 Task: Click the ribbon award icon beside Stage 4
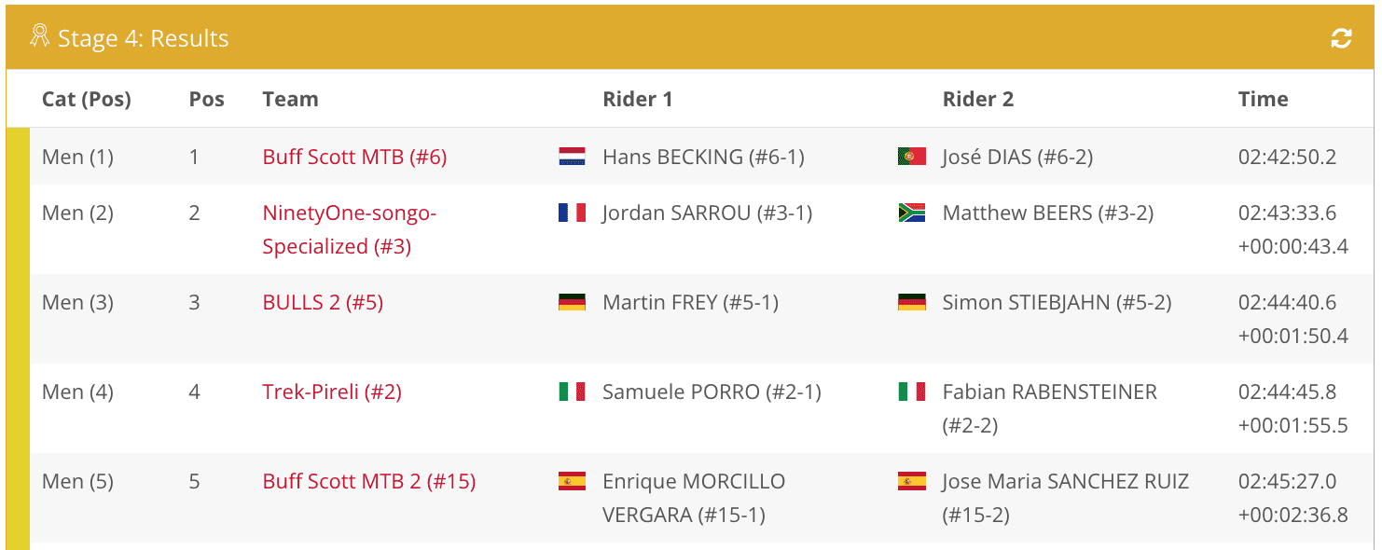coord(39,36)
